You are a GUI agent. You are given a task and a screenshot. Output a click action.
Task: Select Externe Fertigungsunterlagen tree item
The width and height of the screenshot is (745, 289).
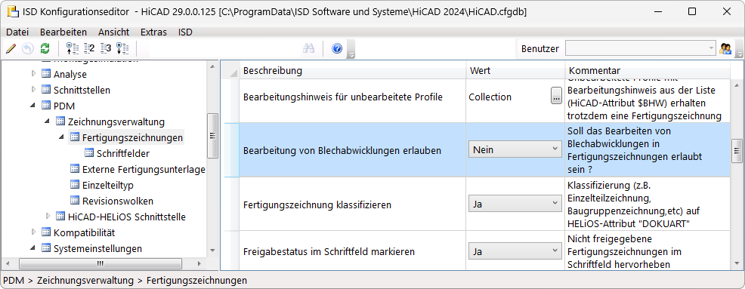click(144, 170)
